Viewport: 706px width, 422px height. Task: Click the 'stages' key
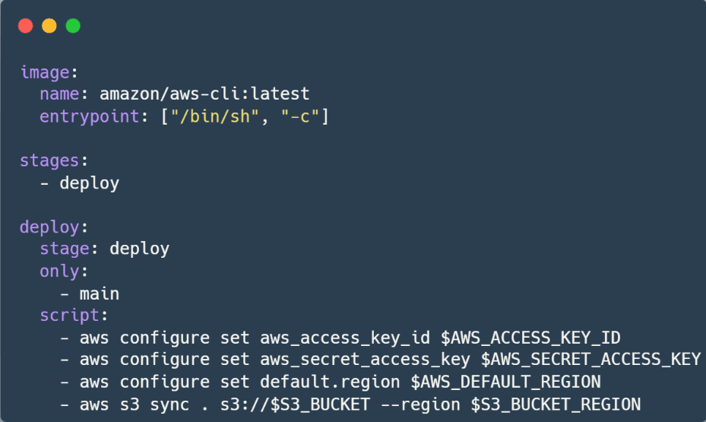click(49, 160)
